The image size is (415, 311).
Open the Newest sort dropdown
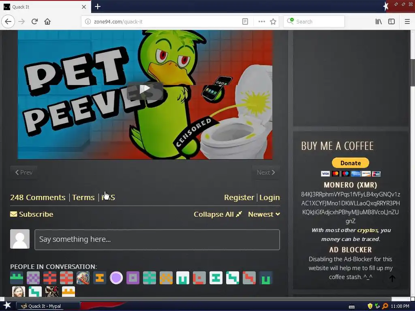tap(264, 214)
